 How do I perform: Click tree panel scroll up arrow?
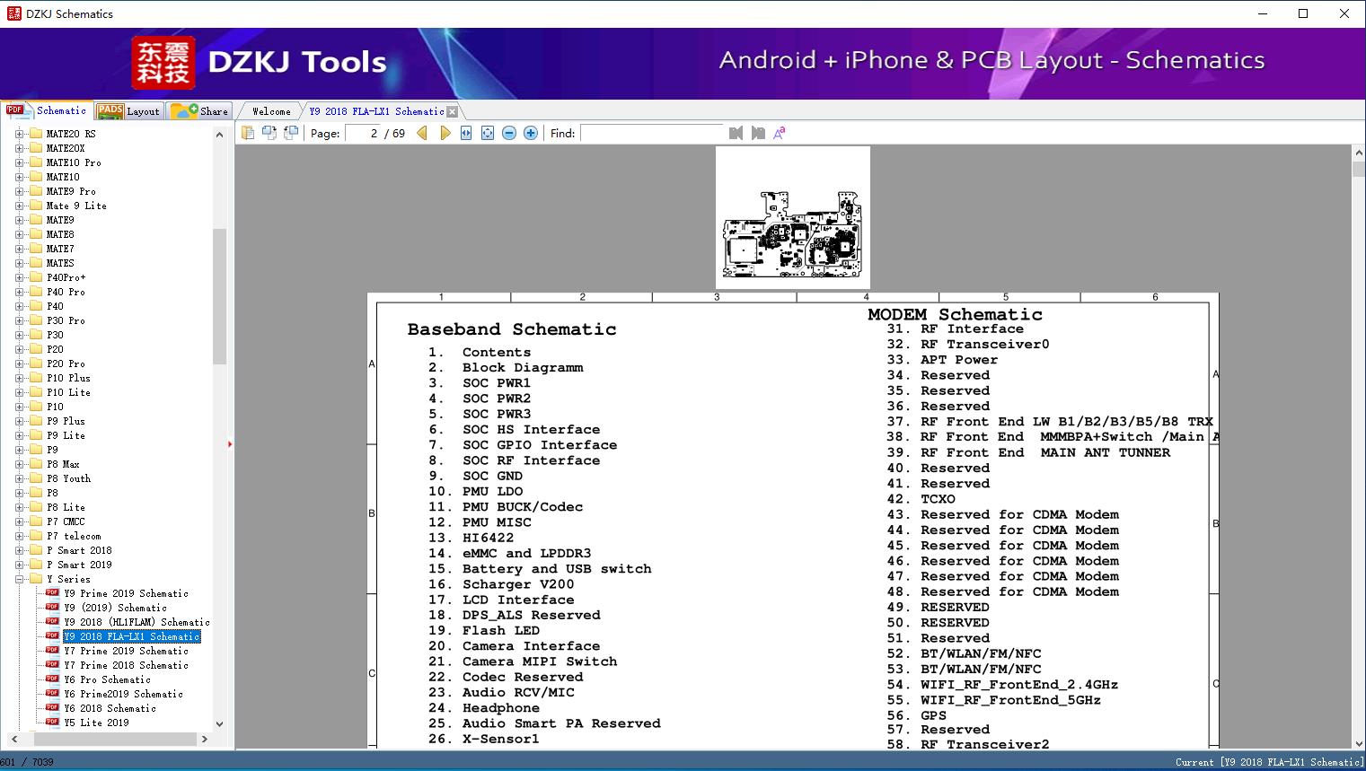tap(219, 135)
